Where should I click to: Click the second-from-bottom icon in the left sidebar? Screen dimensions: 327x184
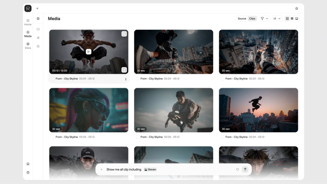(28, 164)
